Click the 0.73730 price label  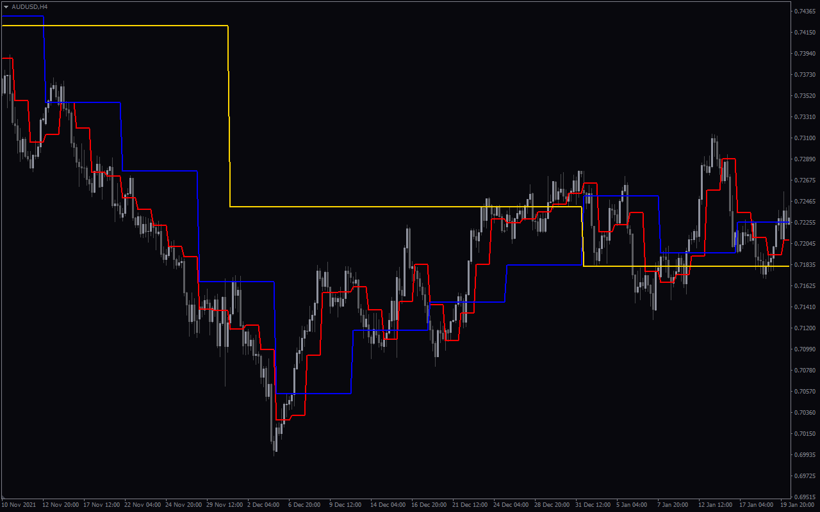pos(805,75)
